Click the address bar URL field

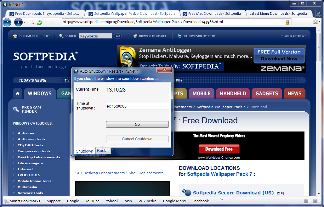pos(173,22)
